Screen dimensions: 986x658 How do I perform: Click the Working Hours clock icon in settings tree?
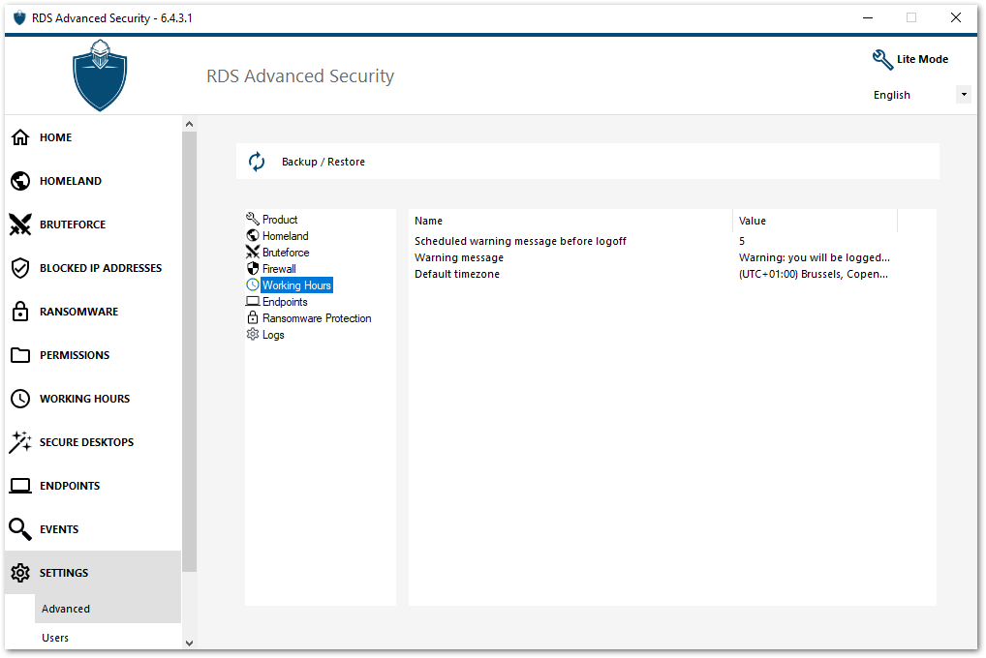click(253, 284)
